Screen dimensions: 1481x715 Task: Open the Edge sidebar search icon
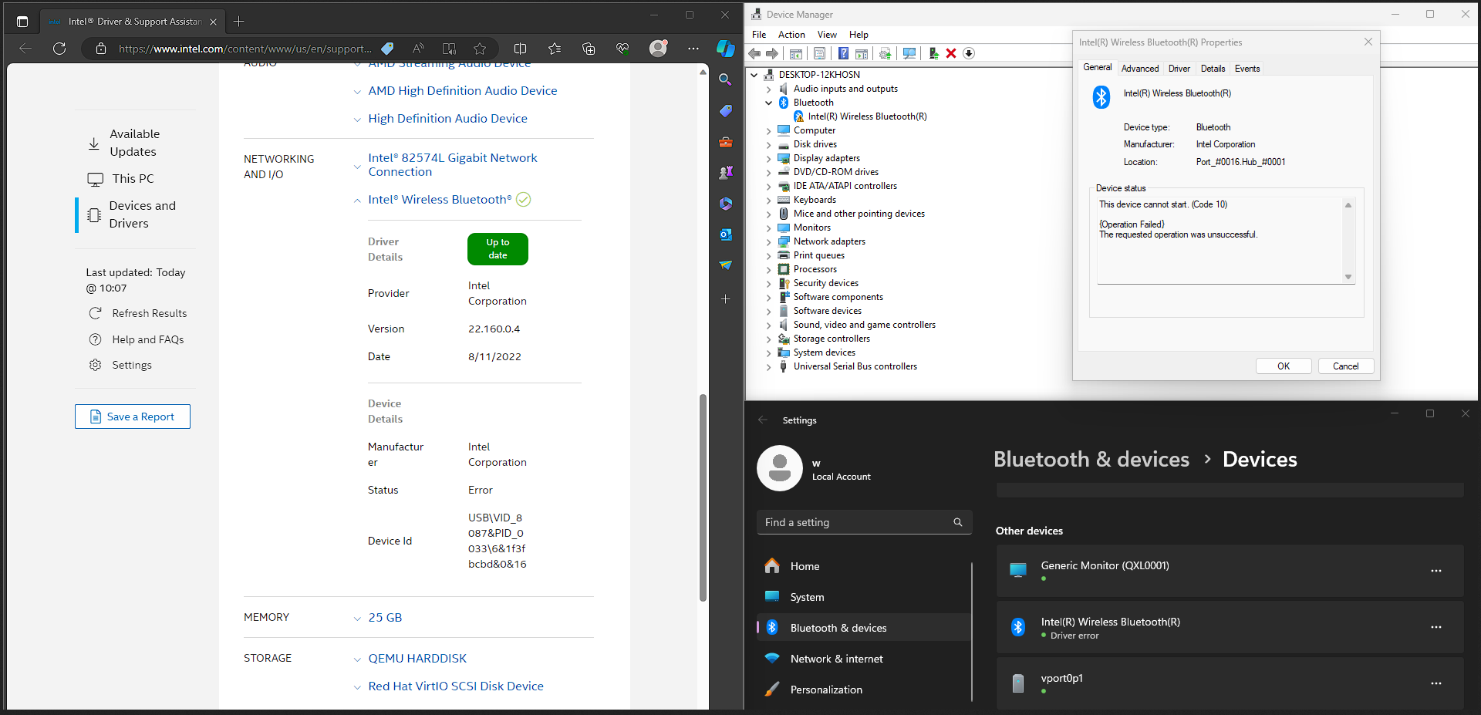coord(725,79)
